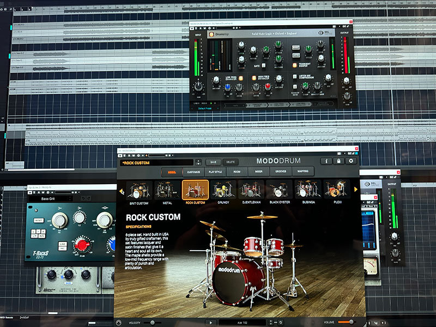Adjust the Velocity slider in MODO DRUM
The width and height of the screenshot is (436, 327).
153,323
